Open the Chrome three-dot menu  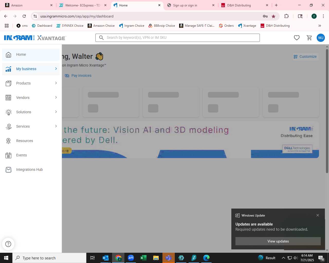click(x=323, y=16)
